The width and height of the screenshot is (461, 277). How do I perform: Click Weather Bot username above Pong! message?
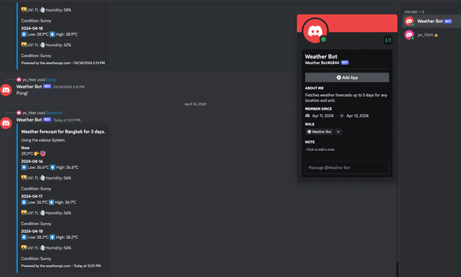point(29,87)
